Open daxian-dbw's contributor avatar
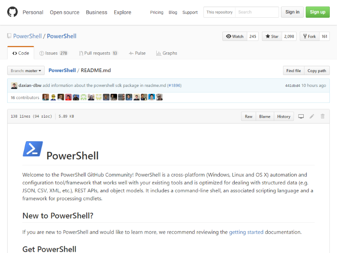Screen dimensions: 337x253 tap(13, 85)
